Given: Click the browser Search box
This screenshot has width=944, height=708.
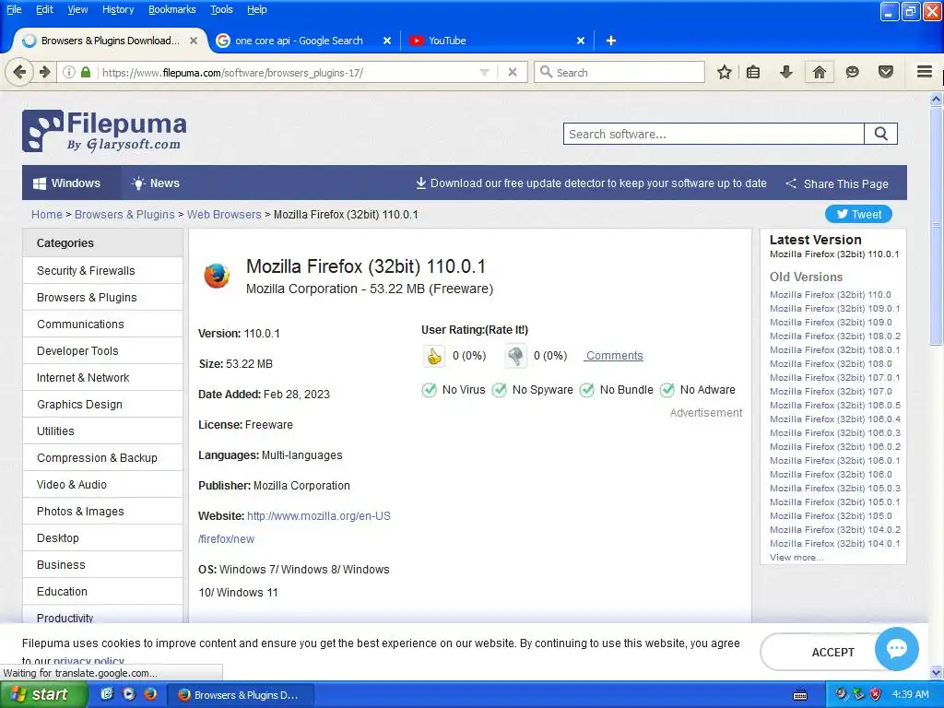Looking at the screenshot, I should pyautogui.click(x=619, y=72).
